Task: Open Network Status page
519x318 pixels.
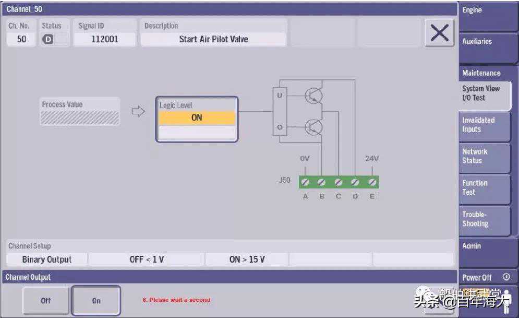Action: [484, 157]
